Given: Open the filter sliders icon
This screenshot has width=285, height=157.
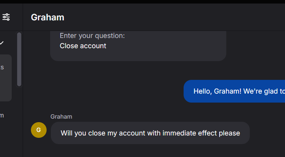Looking at the screenshot, I should pyautogui.click(x=6, y=17).
